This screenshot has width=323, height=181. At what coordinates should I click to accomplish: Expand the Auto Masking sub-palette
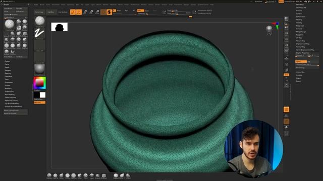click(x=10, y=95)
